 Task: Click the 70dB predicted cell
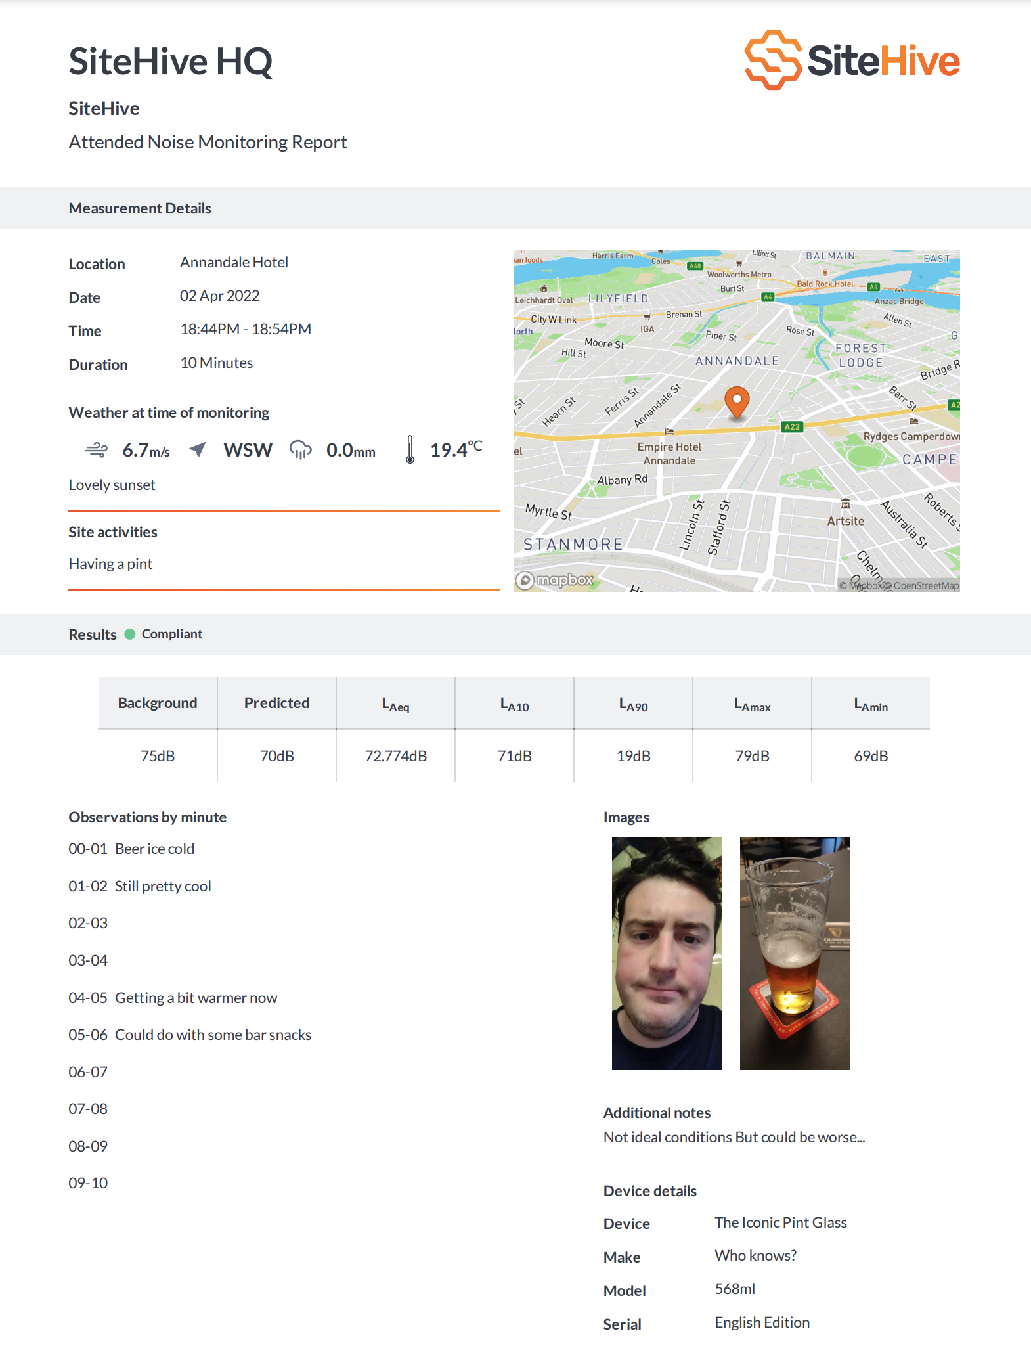click(x=277, y=756)
